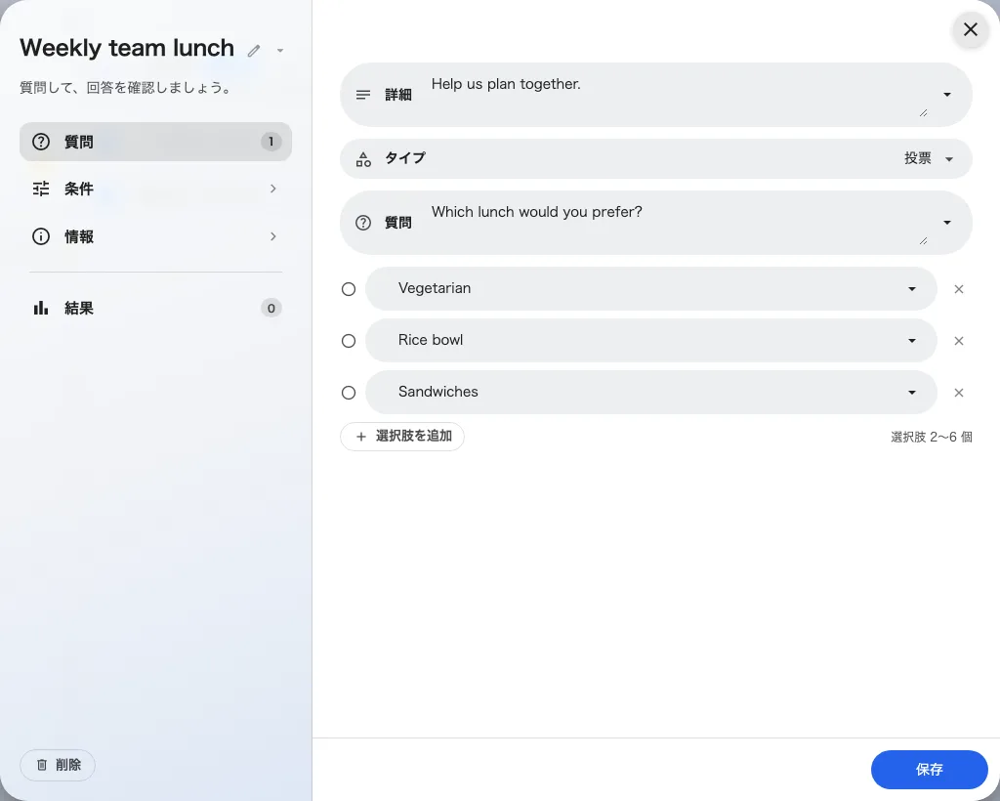1000x801 pixels.
Task: Remove the Vegetarian option with X icon
Action: [959, 289]
